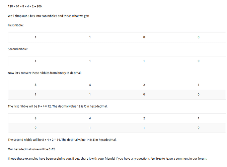Select the 'We'll chop our 8 bits' sentence
Image resolution: width=227 pixels, height=167 pixels.
(49, 16)
